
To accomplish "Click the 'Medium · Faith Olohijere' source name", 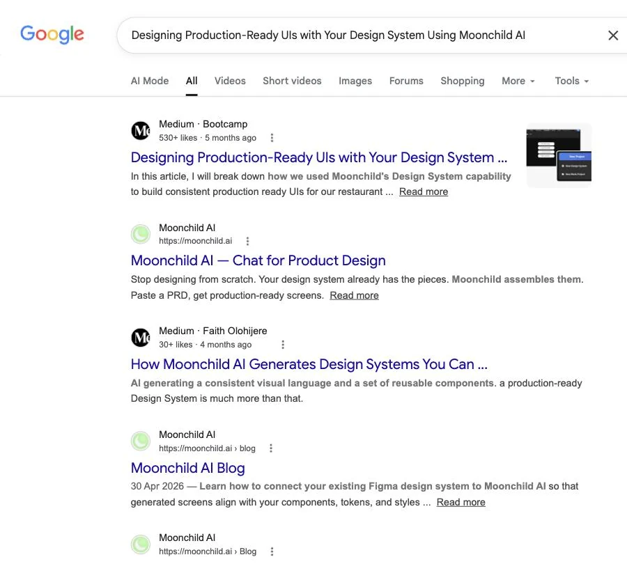I will [212, 331].
